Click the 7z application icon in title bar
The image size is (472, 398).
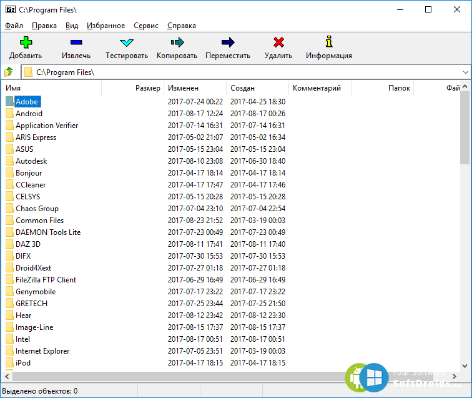(x=11, y=9)
